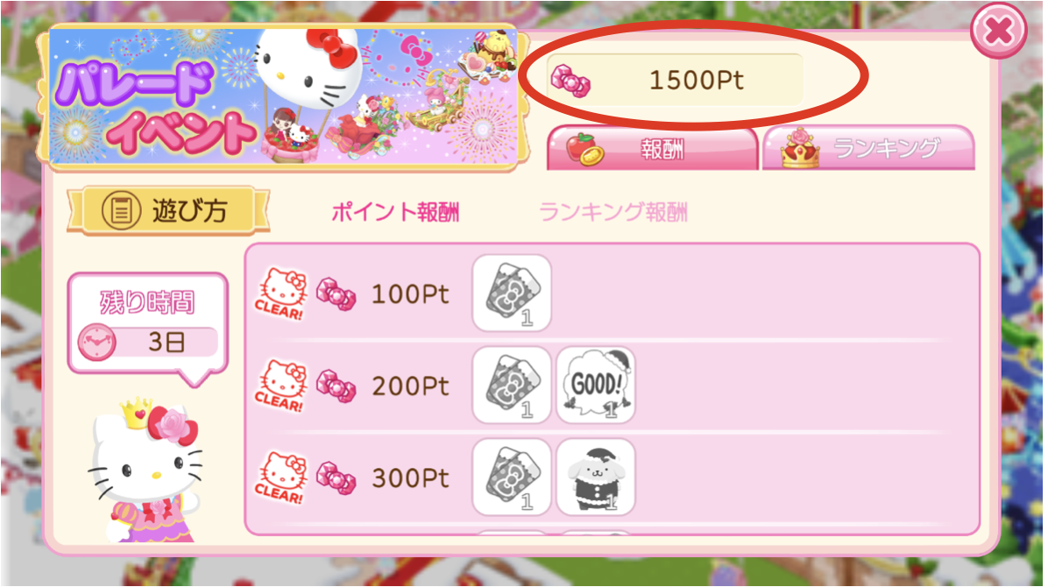Click the pink gem icon beside 1500Pt

pos(570,81)
